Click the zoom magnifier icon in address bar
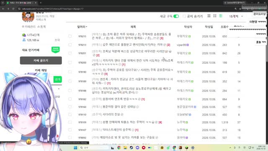 click(x=235, y=9)
